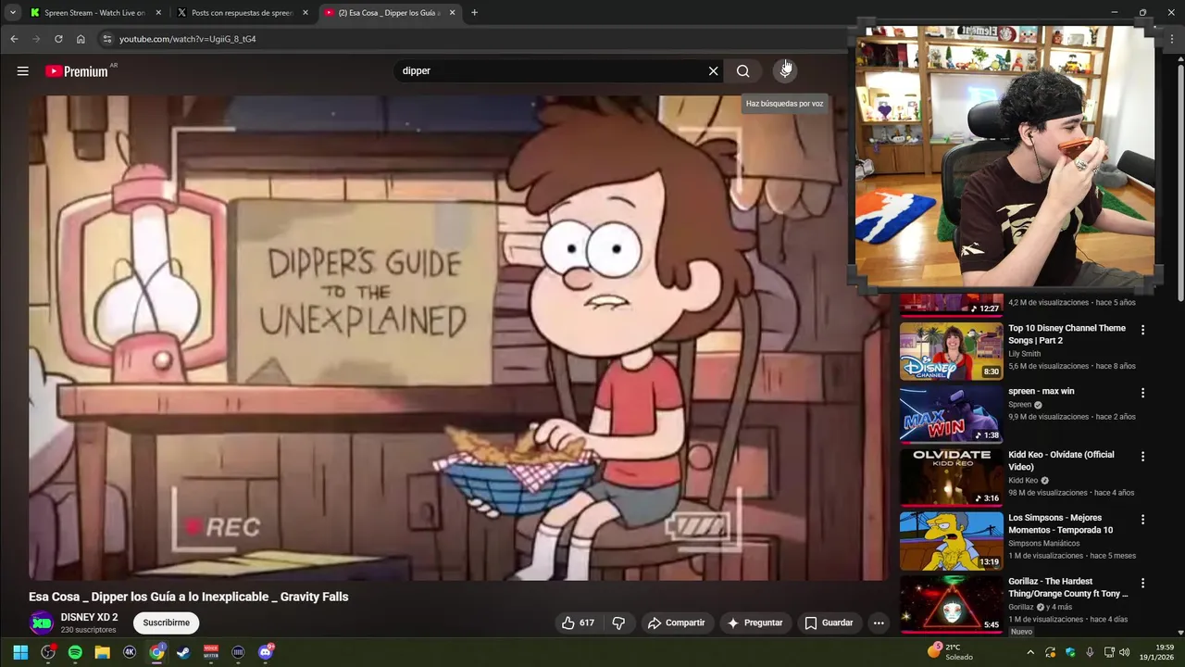This screenshot has width=1185, height=667.
Task: Open weather widget 21°C Soleado
Action: pos(951,652)
